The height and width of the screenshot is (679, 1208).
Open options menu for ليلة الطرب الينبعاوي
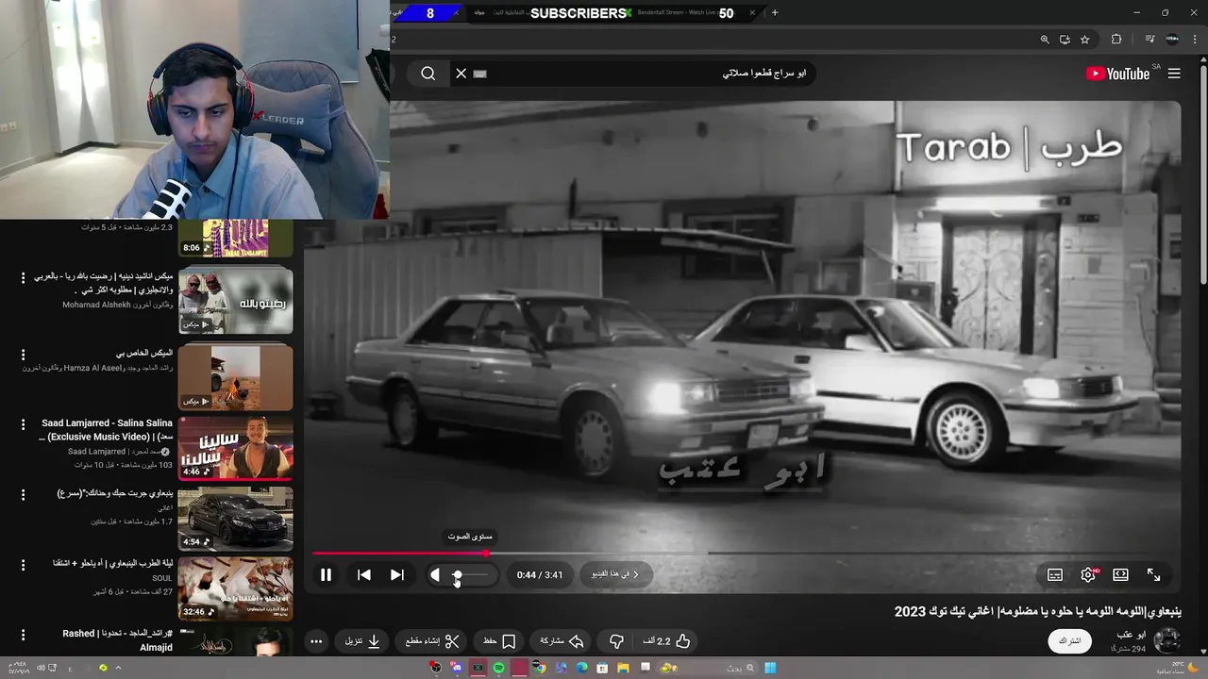tap(24, 564)
